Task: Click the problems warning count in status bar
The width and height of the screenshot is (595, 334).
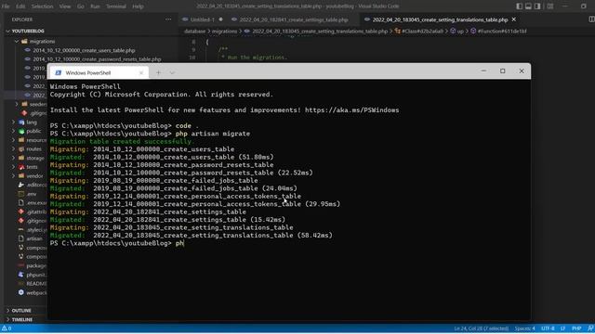Action: click(7, 328)
